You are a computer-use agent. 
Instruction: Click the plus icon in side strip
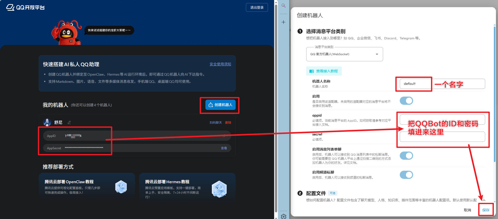pyautogui.click(x=283, y=22)
